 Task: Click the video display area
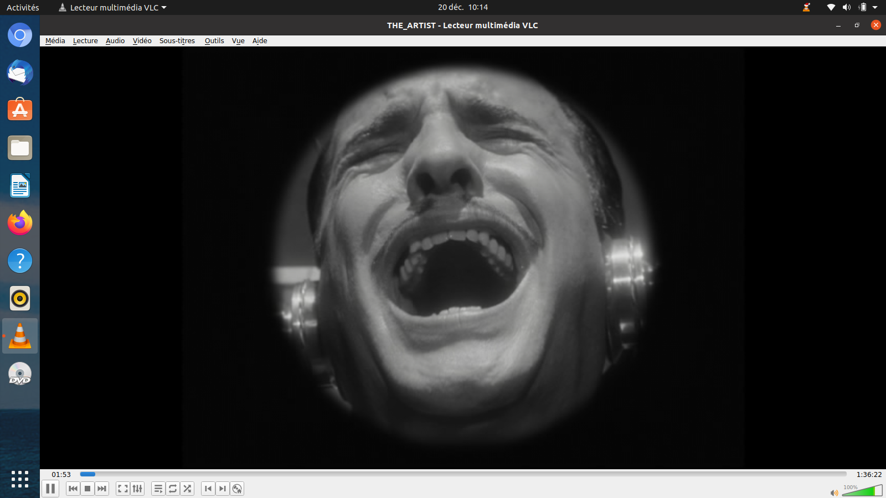tap(463, 257)
